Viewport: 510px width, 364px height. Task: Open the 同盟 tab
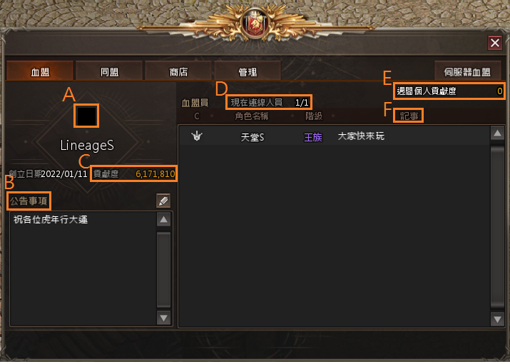pos(109,71)
